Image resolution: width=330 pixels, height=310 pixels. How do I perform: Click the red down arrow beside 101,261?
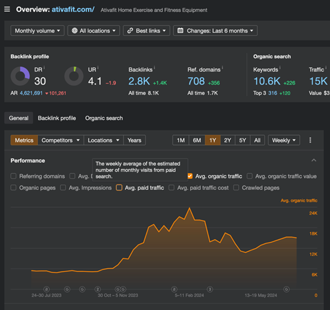point(47,93)
